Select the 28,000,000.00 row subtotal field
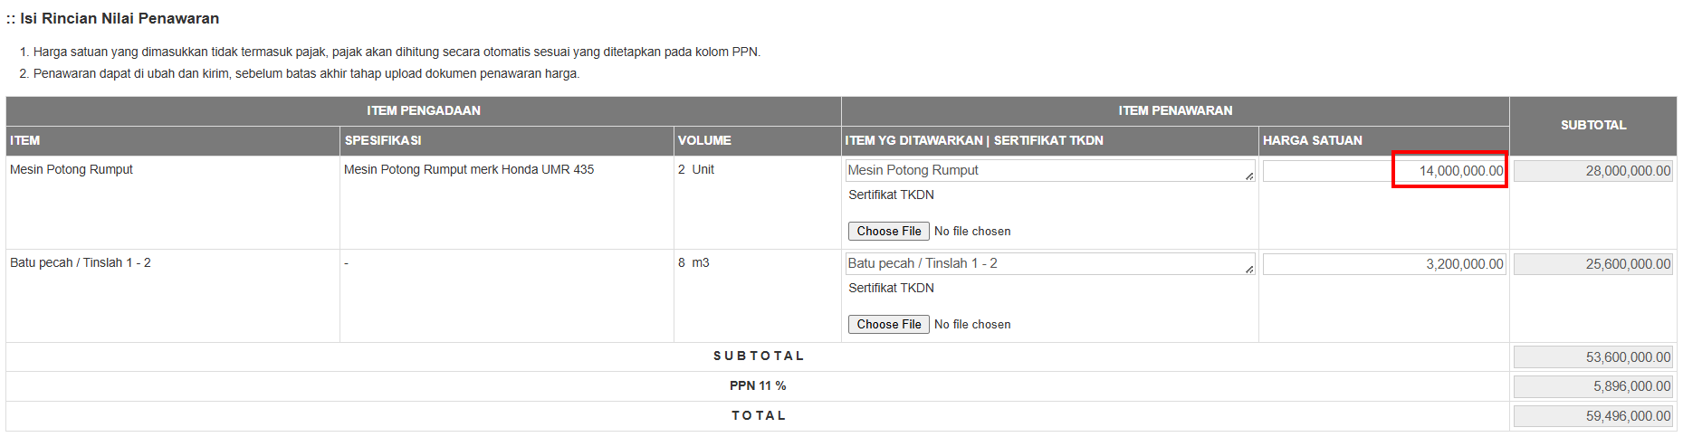The width and height of the screenshot is (1683, 437). click(x=1592, y=171)
